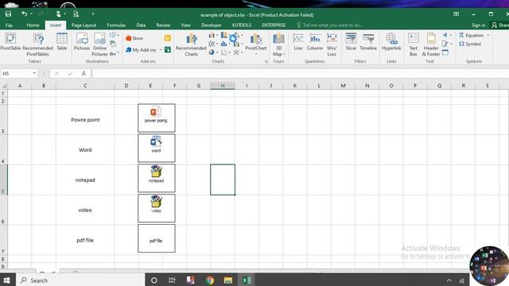Open Recommended PivotTables
Screen dimensions: 509x286
(37, 44)
